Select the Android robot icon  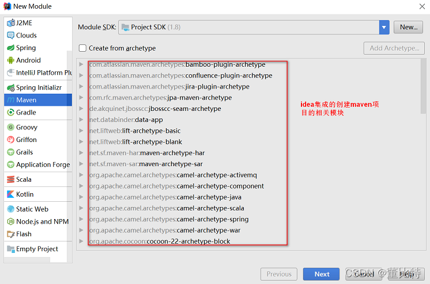point(11,60)
